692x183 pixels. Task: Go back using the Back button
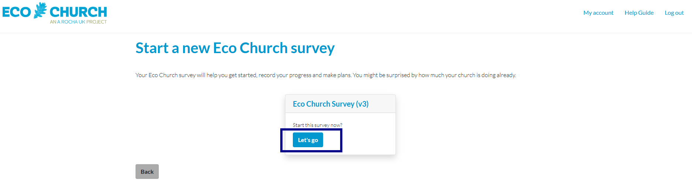tap(147, 172)
